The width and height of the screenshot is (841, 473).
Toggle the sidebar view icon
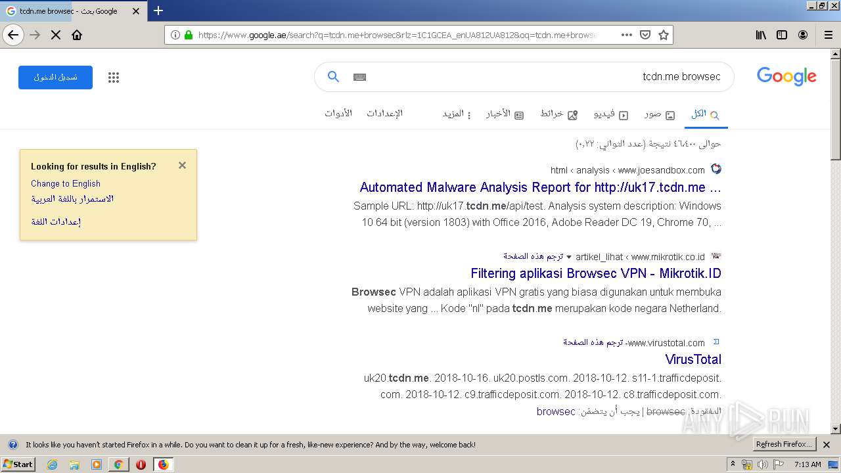(x=782, y=35)
